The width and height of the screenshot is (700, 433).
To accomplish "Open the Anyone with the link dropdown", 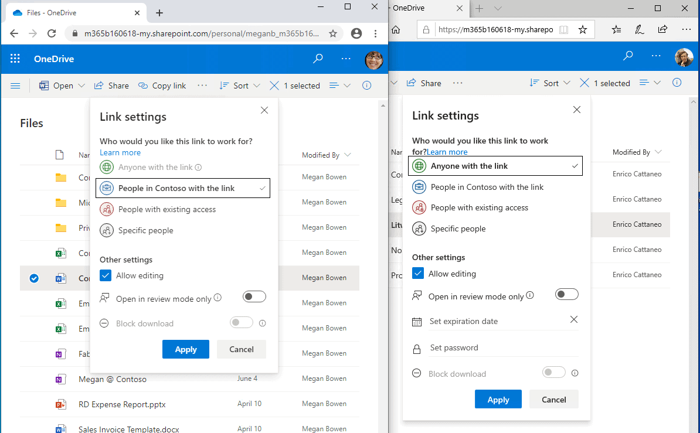I will [495, 166].
